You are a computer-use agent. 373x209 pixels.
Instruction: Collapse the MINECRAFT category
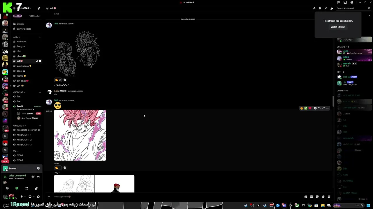pos(19,126)
